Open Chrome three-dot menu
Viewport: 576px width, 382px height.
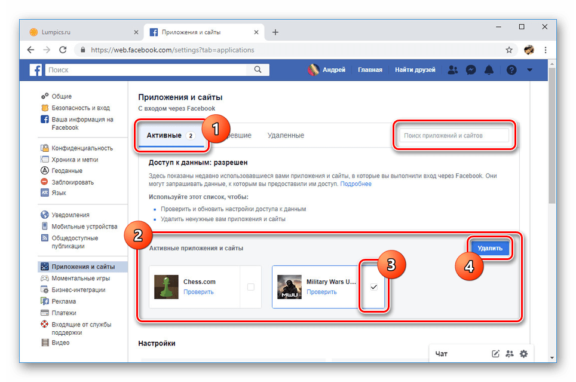546,50
